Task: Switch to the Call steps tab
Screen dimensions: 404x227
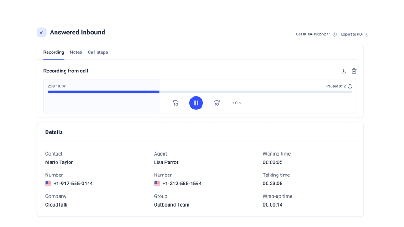Action: [x=98, y=52]
